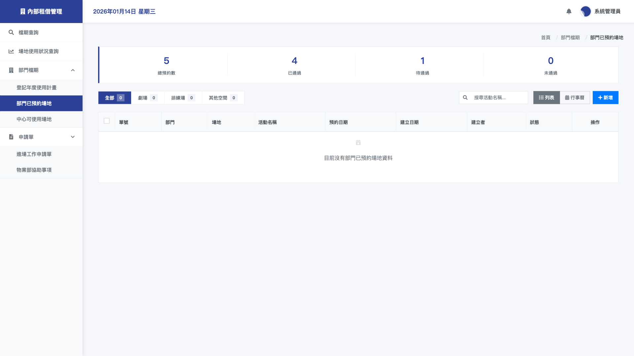
Task: Switch to 行事曆 calendar view
Action: click(x=575, y=98)
